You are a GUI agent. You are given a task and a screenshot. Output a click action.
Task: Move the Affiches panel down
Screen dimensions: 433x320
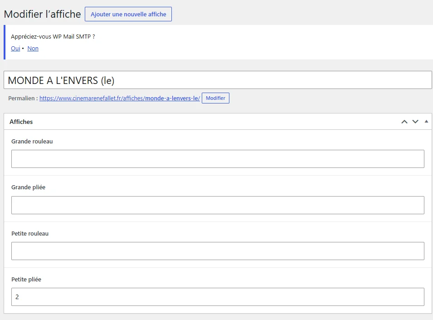coord(415,122)
